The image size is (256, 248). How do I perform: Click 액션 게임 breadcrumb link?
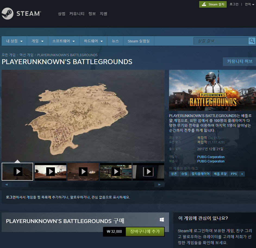click(x=26, y=55)
